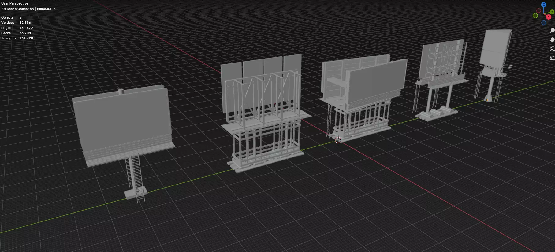The height and width of the screenshot is (252, 555).
Task: Click the red X axis gizmo handle
Action: 548,17
